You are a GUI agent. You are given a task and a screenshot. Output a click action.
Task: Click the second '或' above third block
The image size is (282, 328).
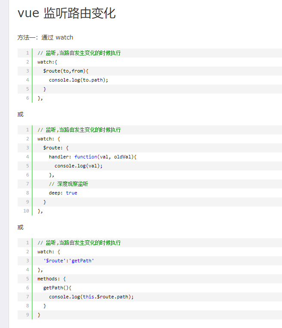(21, 228)
